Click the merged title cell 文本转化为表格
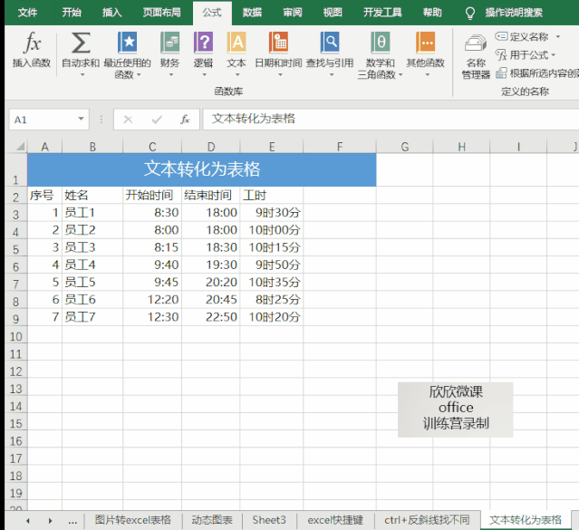 202,169
